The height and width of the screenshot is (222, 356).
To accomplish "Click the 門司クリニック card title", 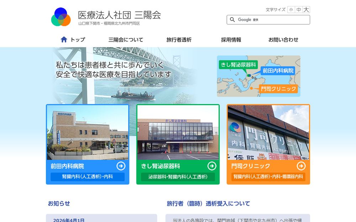I will [x=251, y=166].
